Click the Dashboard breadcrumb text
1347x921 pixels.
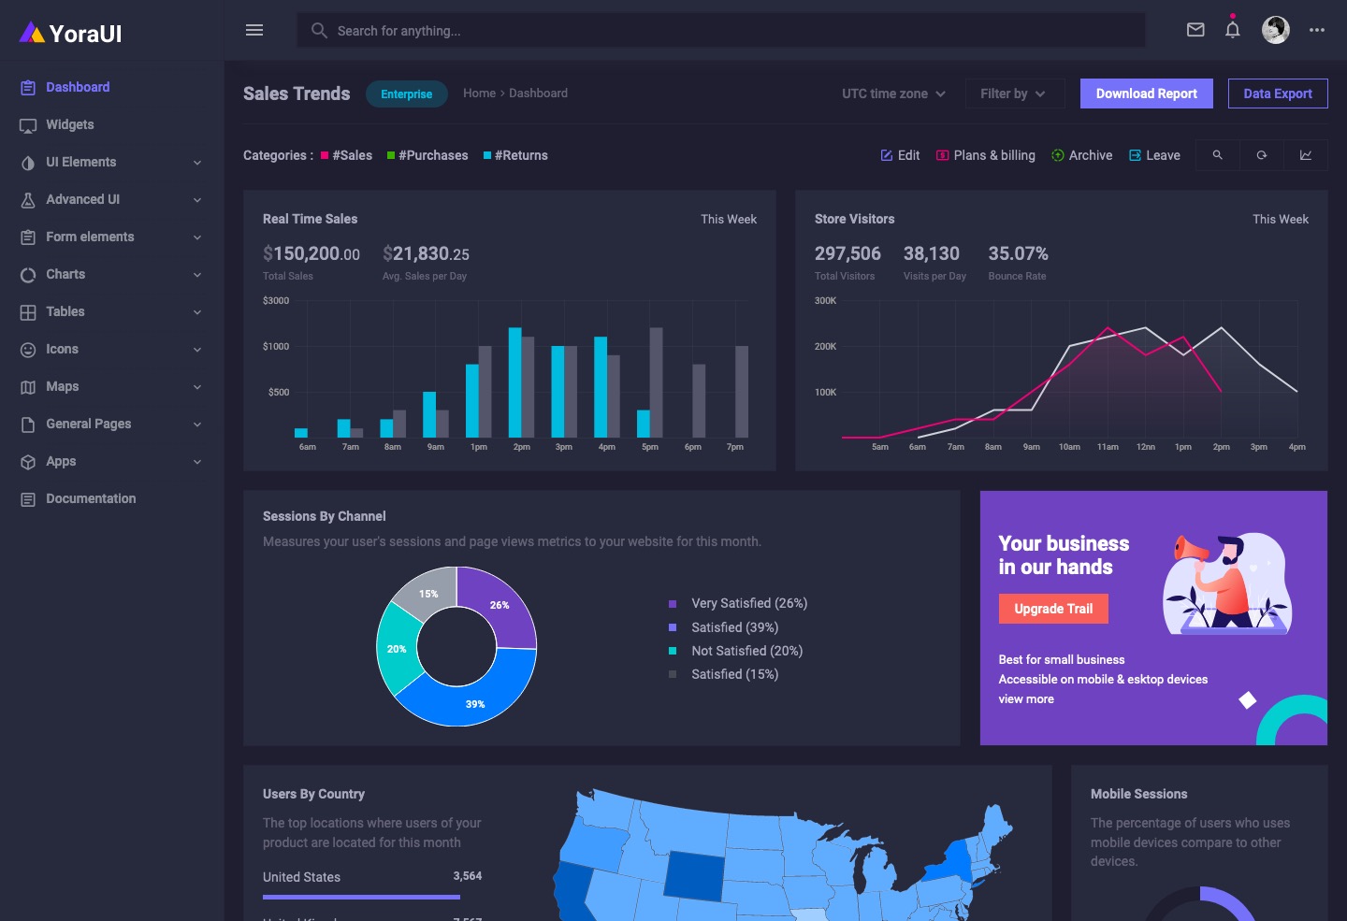tap(538, 94)
